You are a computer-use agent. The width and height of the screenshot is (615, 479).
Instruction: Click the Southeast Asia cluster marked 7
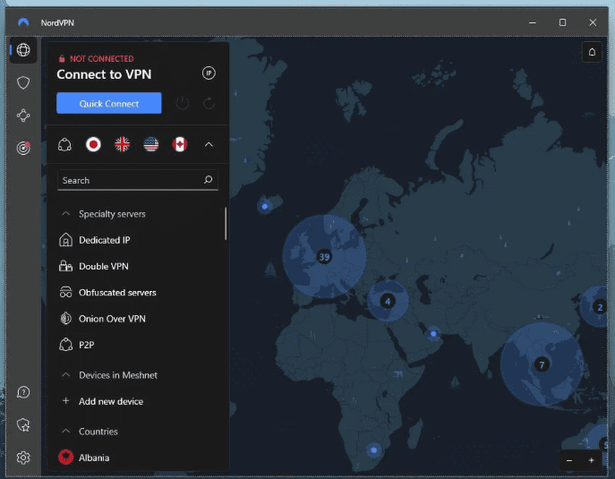542,364
